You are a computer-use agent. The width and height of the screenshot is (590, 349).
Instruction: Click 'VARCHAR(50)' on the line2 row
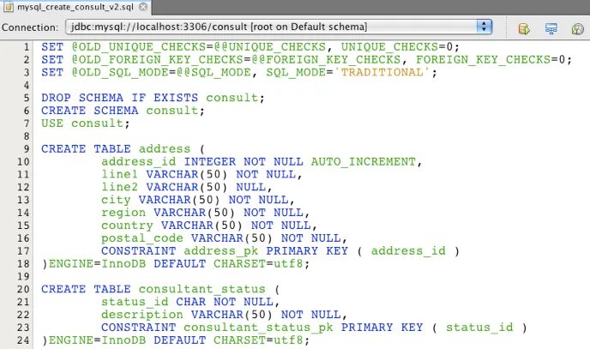tap(187, 187)
